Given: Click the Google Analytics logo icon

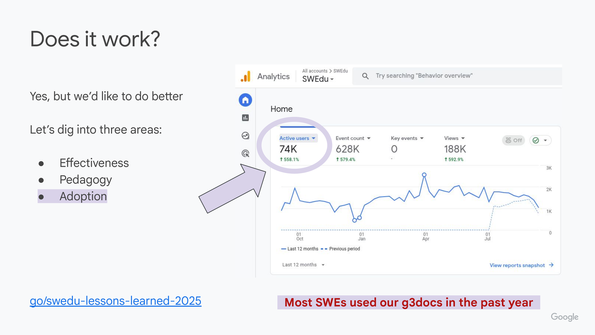Looking at the screenshot, I should (245, 76).
